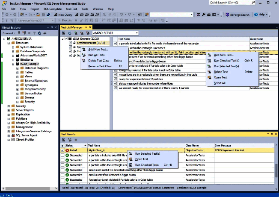Uncheck the AcceleratorTests class checkbox
The height and width of the screenshot is (197, 279).
click(70, 43)
